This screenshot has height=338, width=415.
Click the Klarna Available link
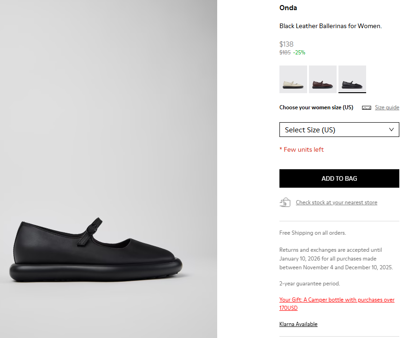(x=298, y=324)
